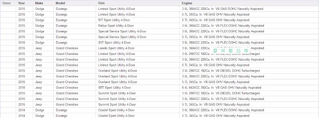Click the Notes column header
The width and height of the screenshot is (319, 118).
point(6,3)
